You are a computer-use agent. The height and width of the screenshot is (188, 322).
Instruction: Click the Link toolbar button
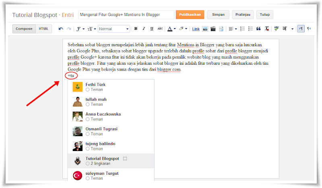coord(196,29)
